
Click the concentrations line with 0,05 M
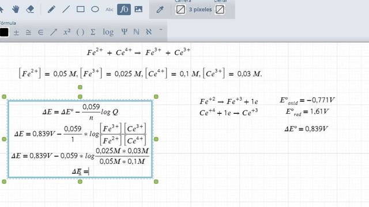tap(141, 74)
